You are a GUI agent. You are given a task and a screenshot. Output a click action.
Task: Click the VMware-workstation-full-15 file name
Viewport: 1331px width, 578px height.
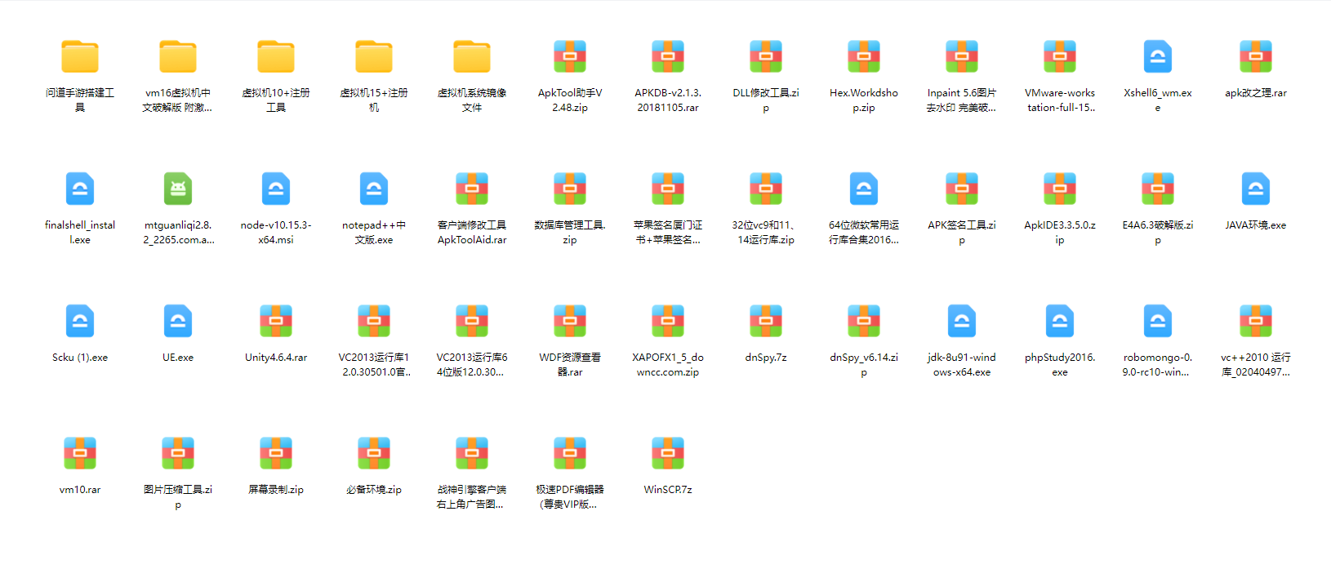pyautogui.click(x=1060, y=100)
